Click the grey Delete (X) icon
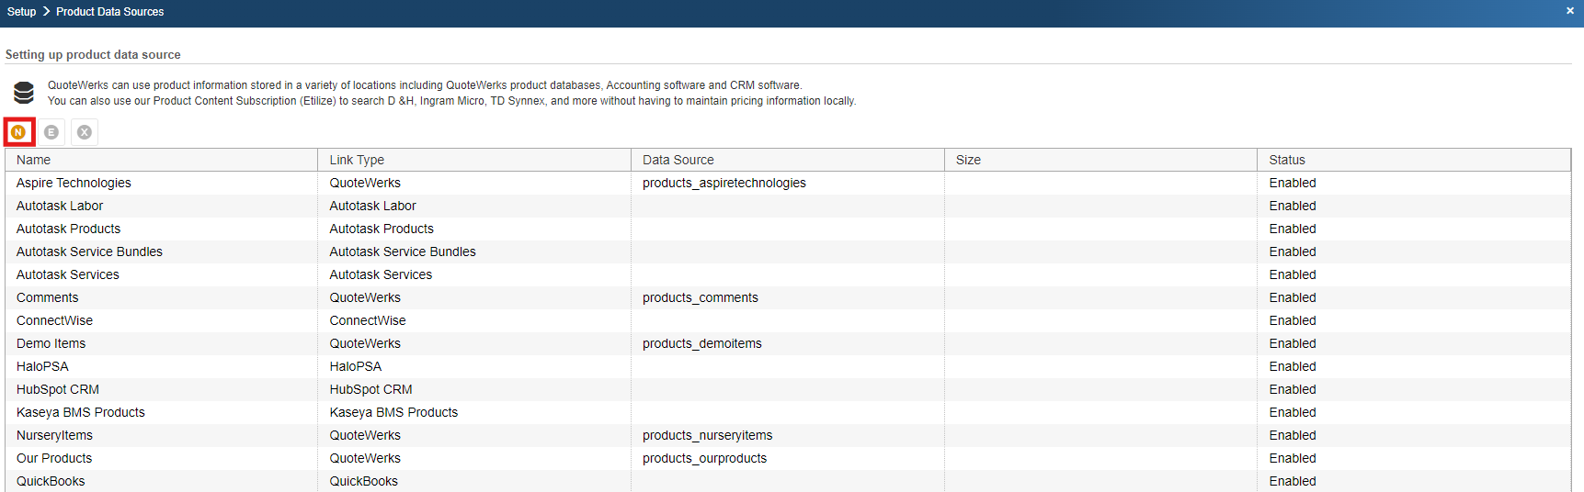 pyautogui.click(x=85, y=132)
